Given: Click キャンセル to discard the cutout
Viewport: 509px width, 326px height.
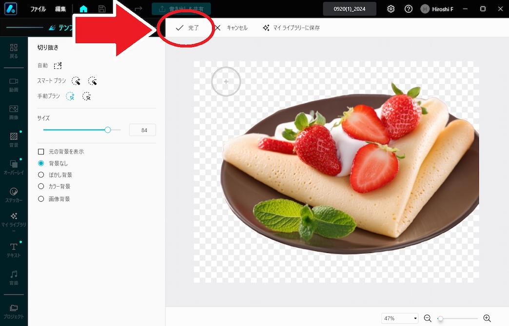Looking at the screenshot, I should click(233, 28).
